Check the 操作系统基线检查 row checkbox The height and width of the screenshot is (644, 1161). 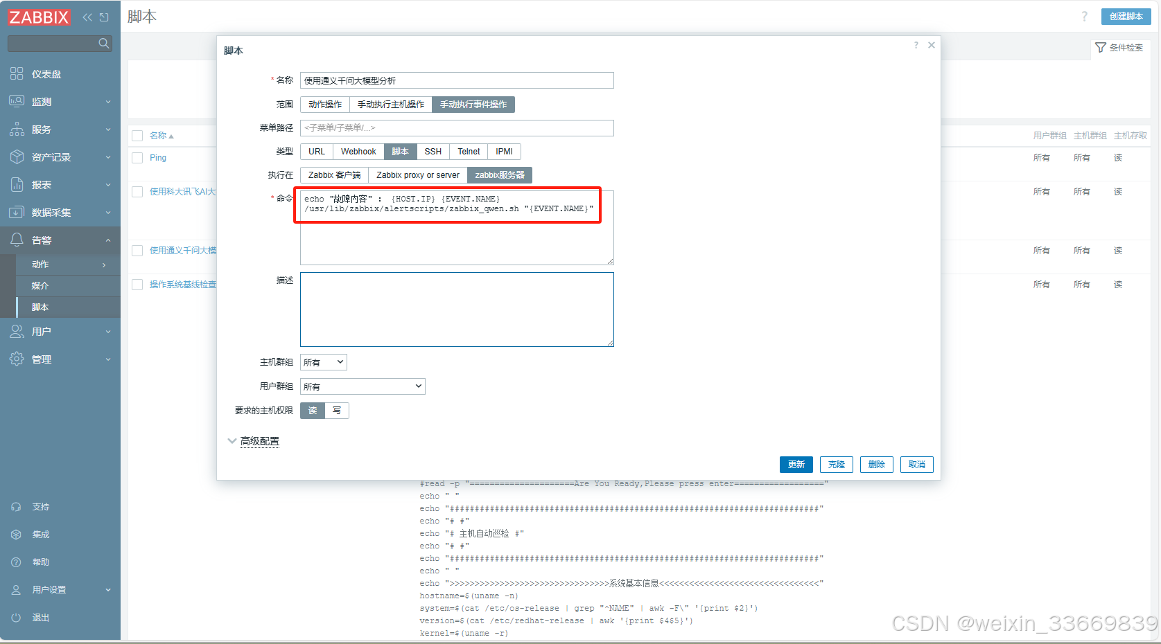tap(137, 285)
